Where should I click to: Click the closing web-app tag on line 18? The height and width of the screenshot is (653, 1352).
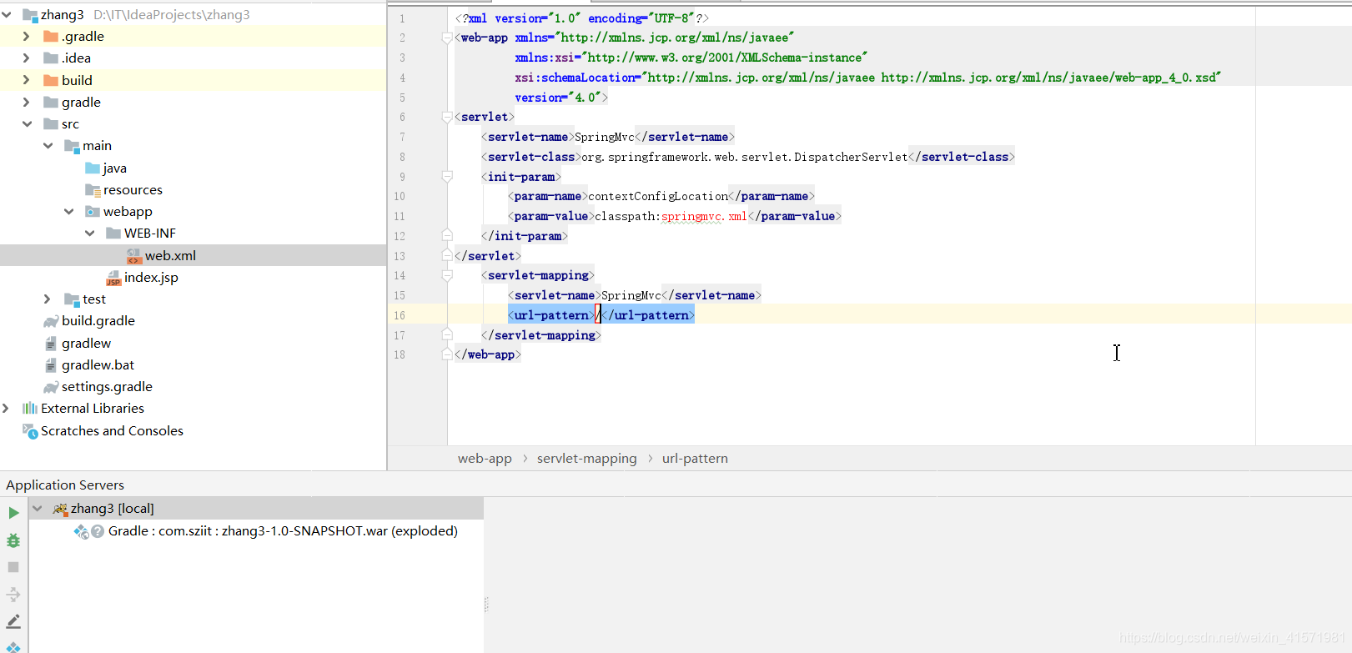point(488,355)
